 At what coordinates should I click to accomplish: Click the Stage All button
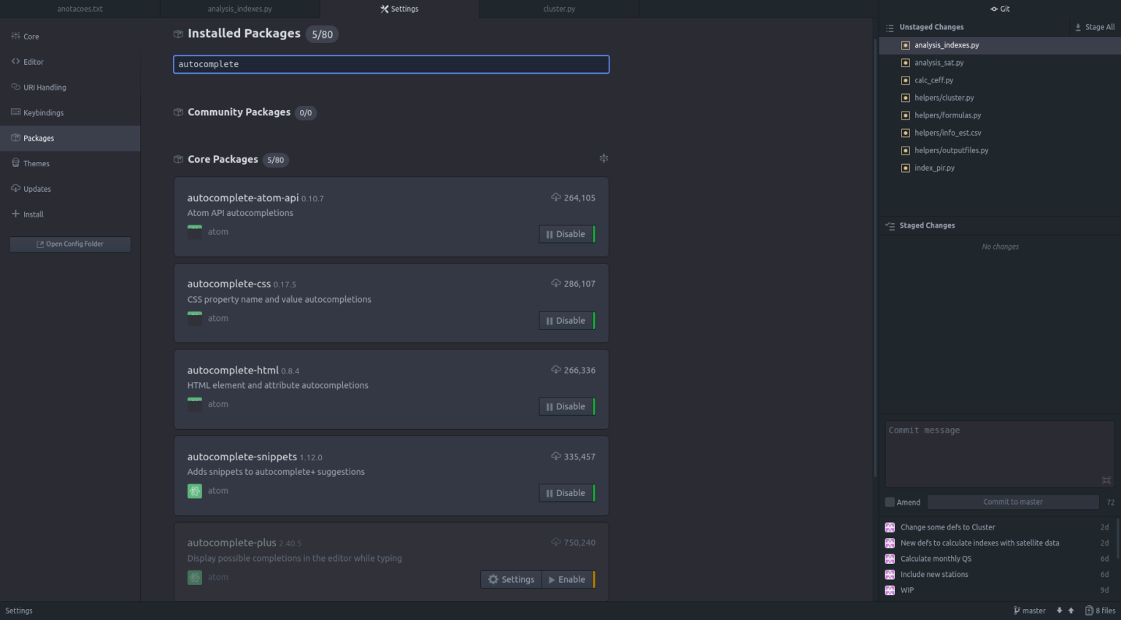(1095, 27)
